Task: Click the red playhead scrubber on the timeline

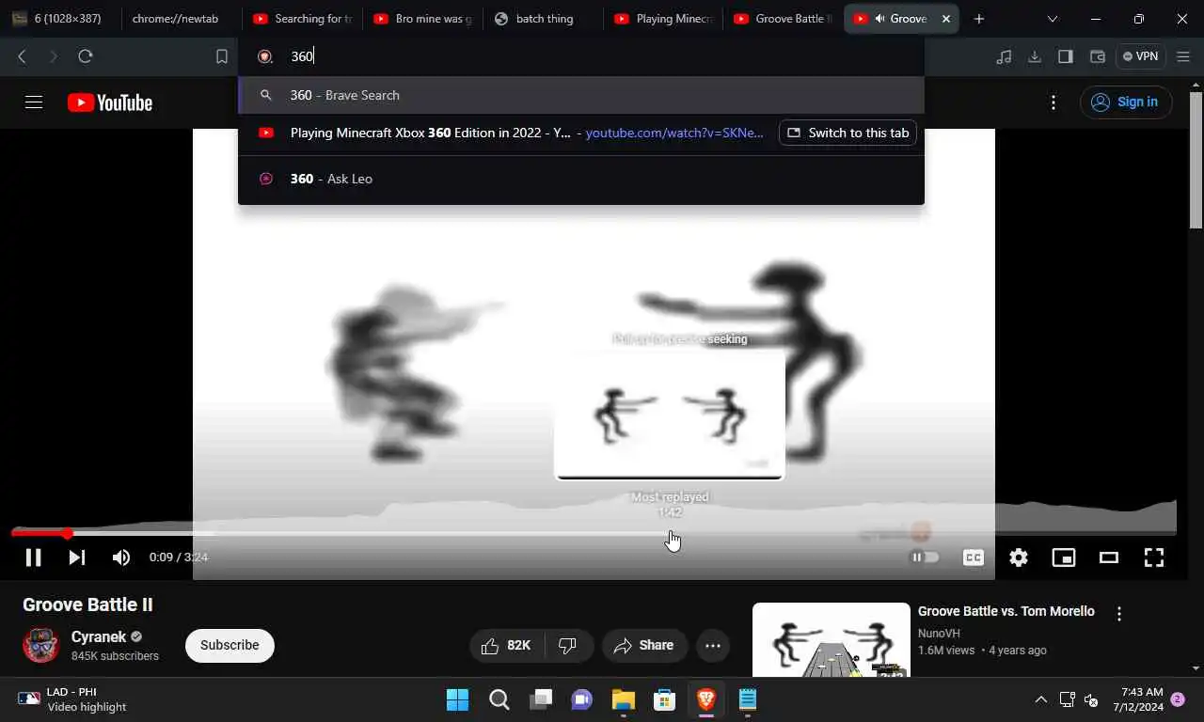Action: click(x=67, y=533)
